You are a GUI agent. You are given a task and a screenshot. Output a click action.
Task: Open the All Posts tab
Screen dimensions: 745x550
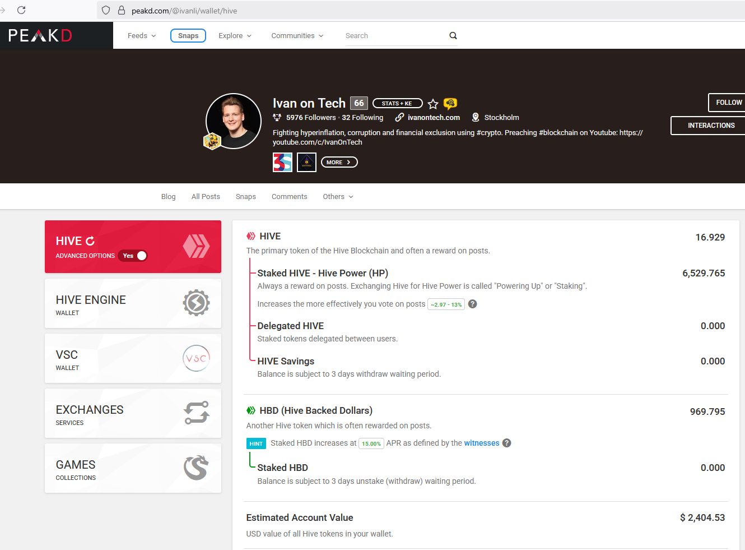(x=206, y=197)
